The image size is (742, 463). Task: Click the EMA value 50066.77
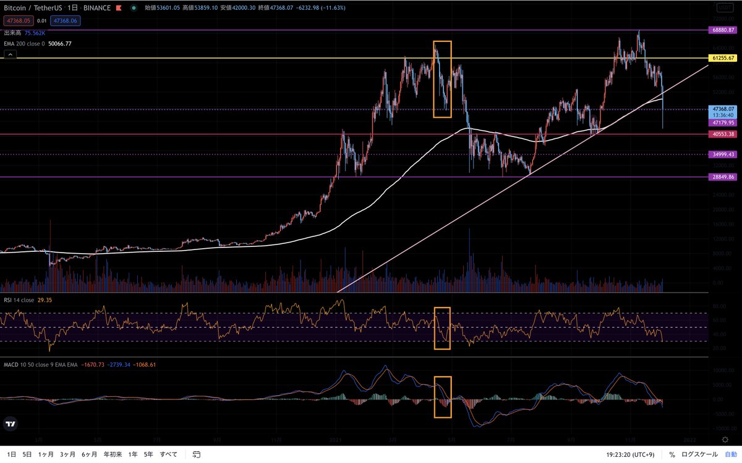[x=60, y=44]
